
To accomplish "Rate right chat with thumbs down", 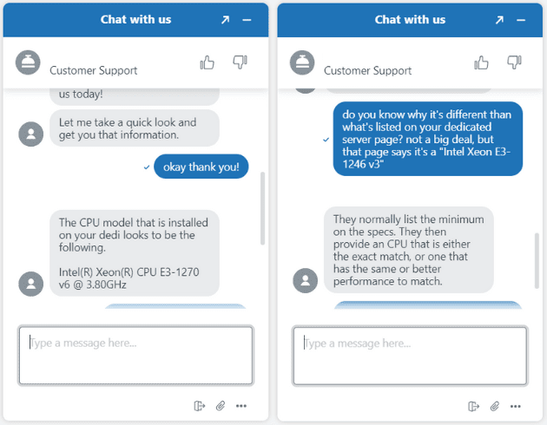I will 514,62.
